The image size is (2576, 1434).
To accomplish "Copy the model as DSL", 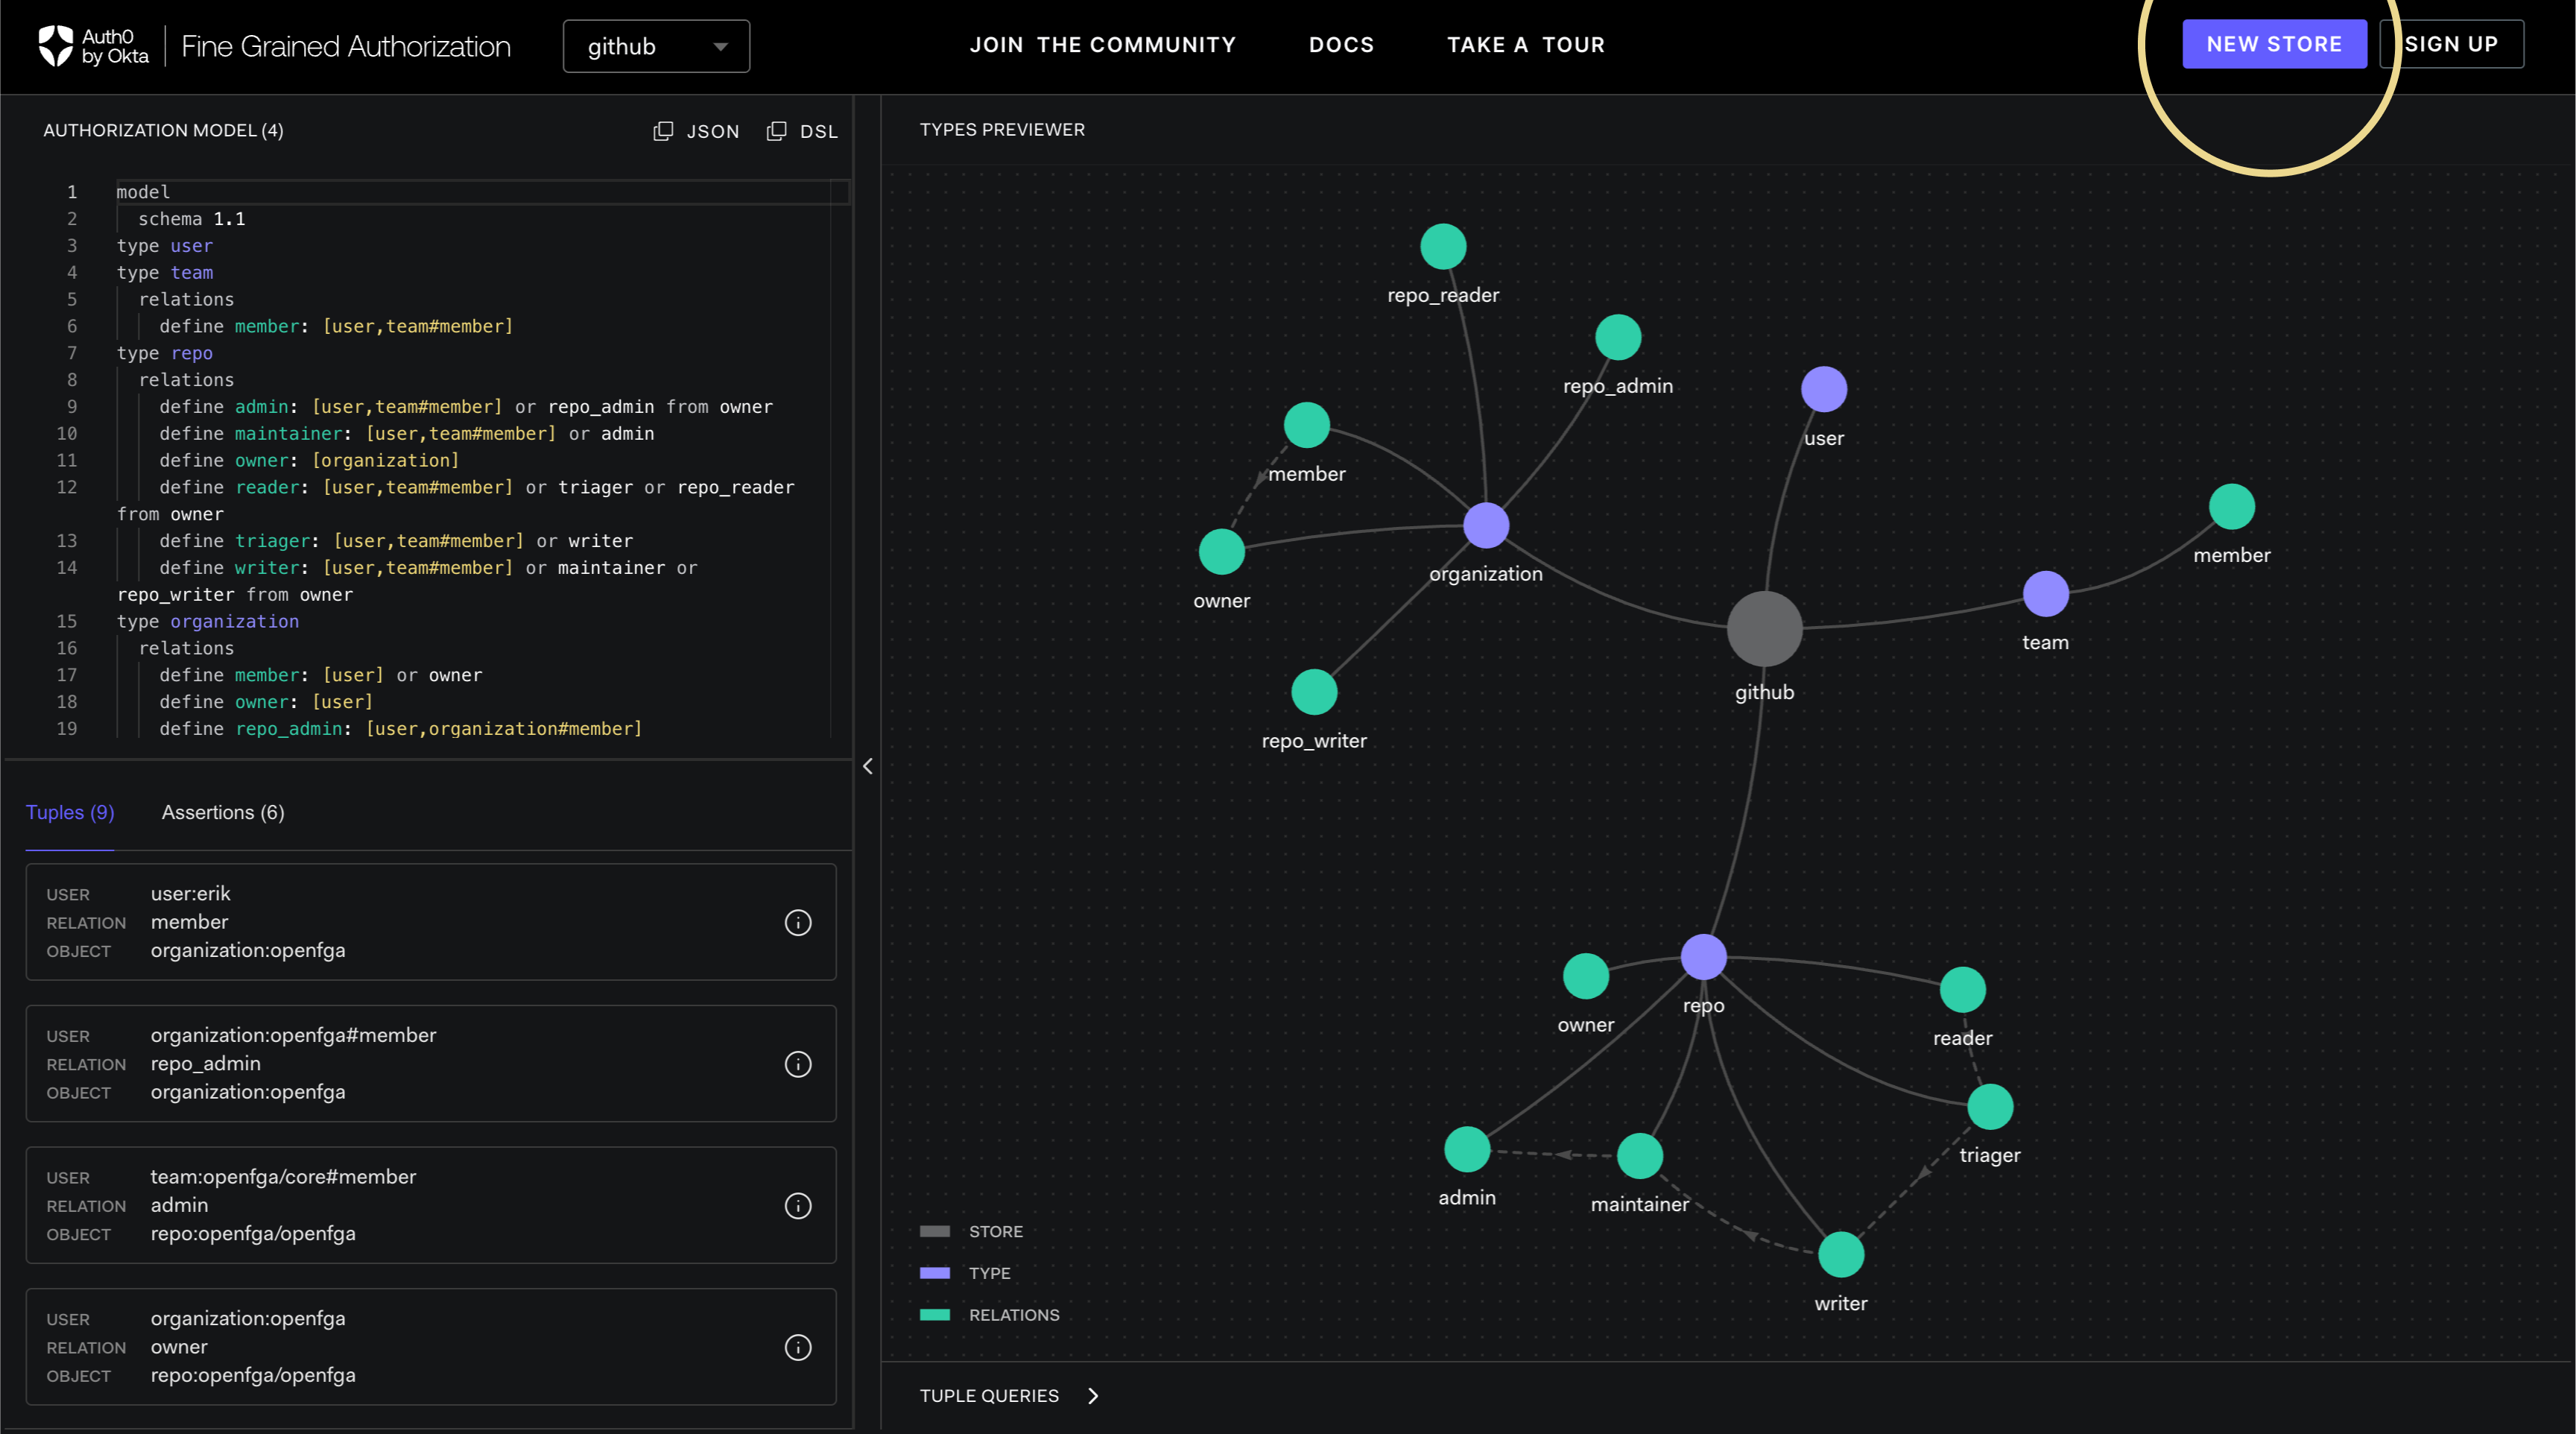I will click(802, 131).
